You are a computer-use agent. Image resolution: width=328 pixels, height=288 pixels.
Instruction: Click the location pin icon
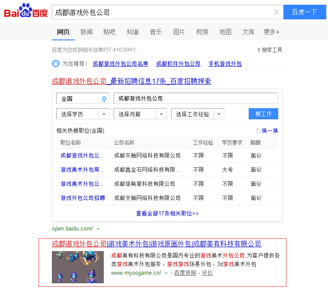(104, 99)
